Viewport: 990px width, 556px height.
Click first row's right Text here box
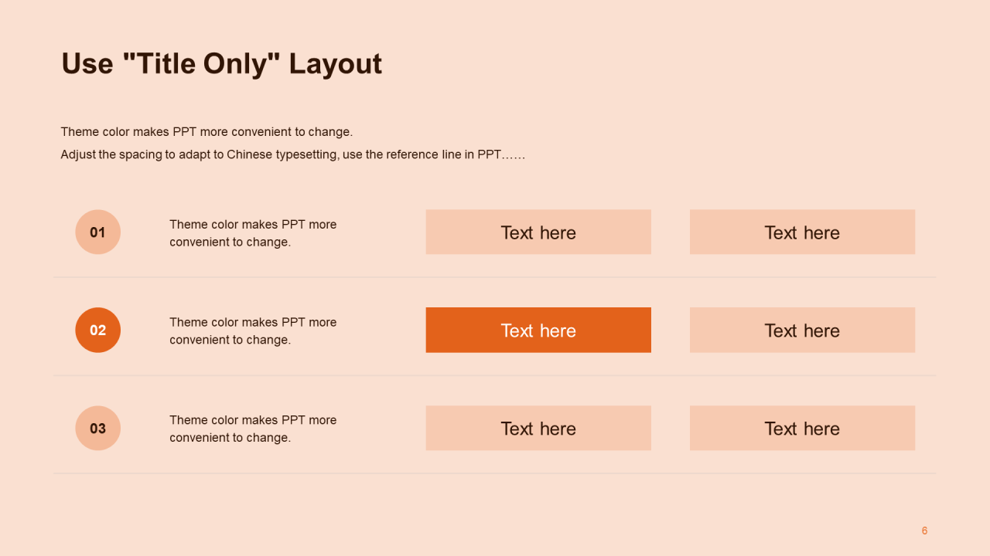802,232
